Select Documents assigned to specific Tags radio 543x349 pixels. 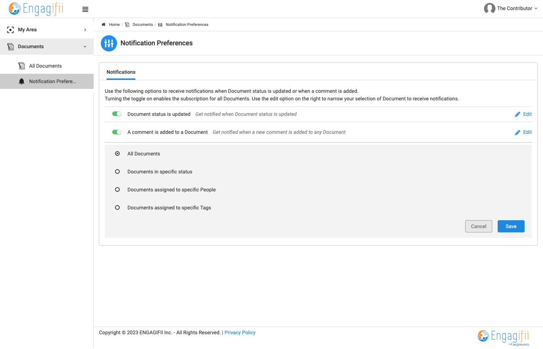[x=117, y=208]
